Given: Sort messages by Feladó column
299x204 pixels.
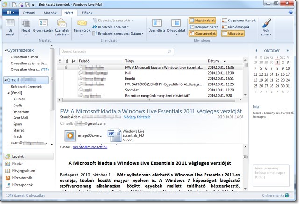Looking at the screenshot, I should click(84, 61).
